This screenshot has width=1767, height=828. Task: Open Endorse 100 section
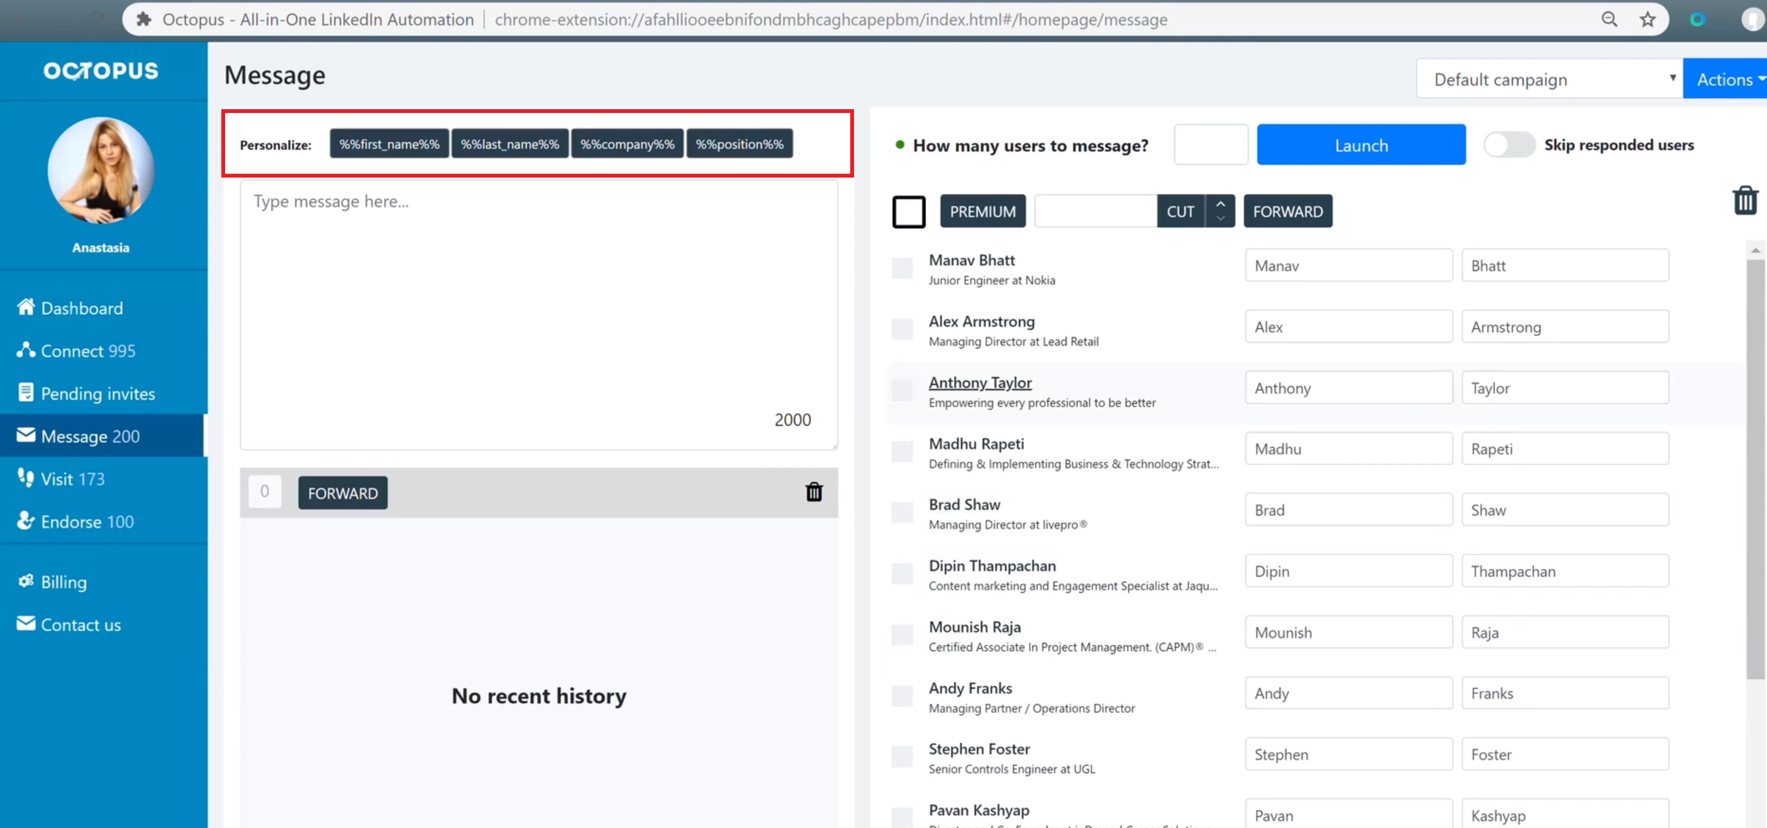point(76,521)
